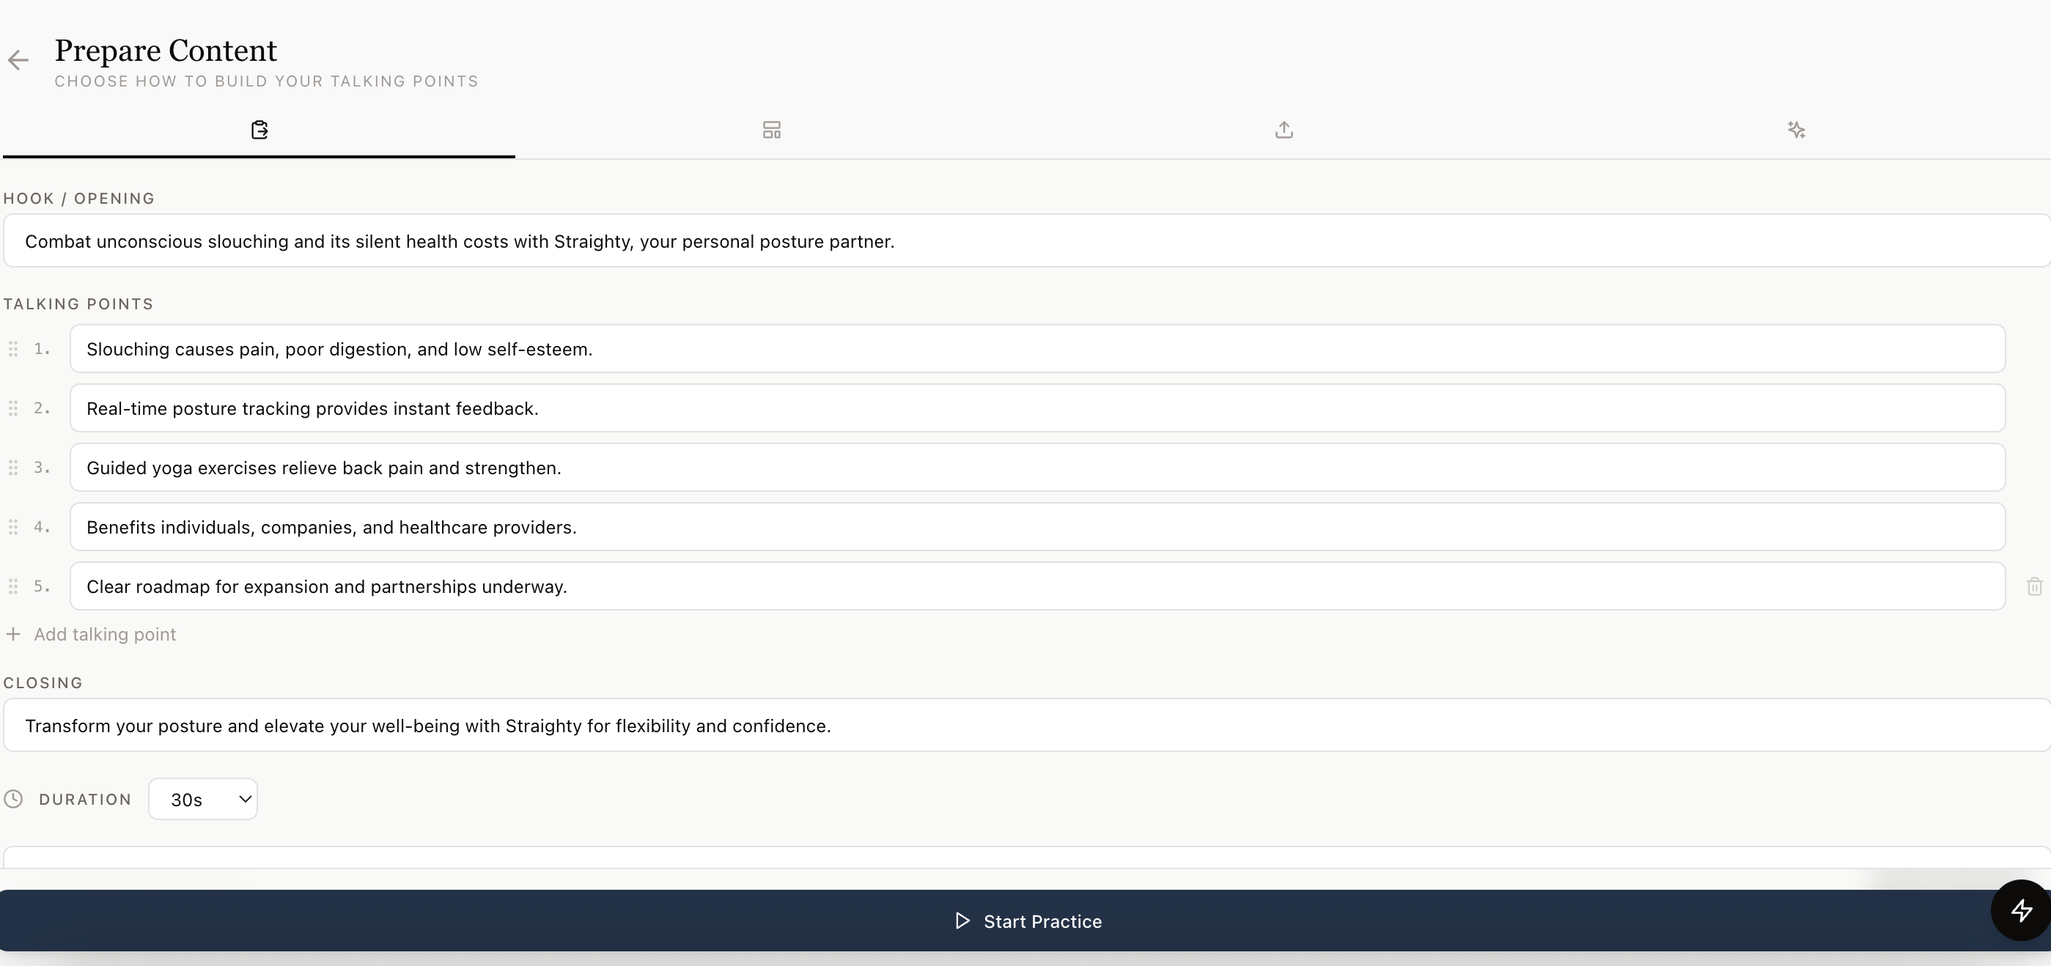Select the template layout tab icon
Image resolution: width=2051 pixels, height=966 pixels.
click(x=772, y=130)
